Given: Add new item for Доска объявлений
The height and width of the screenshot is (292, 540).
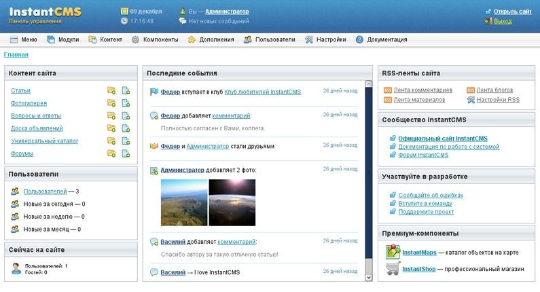Looking at the screenshot, I should coord(126,128).
